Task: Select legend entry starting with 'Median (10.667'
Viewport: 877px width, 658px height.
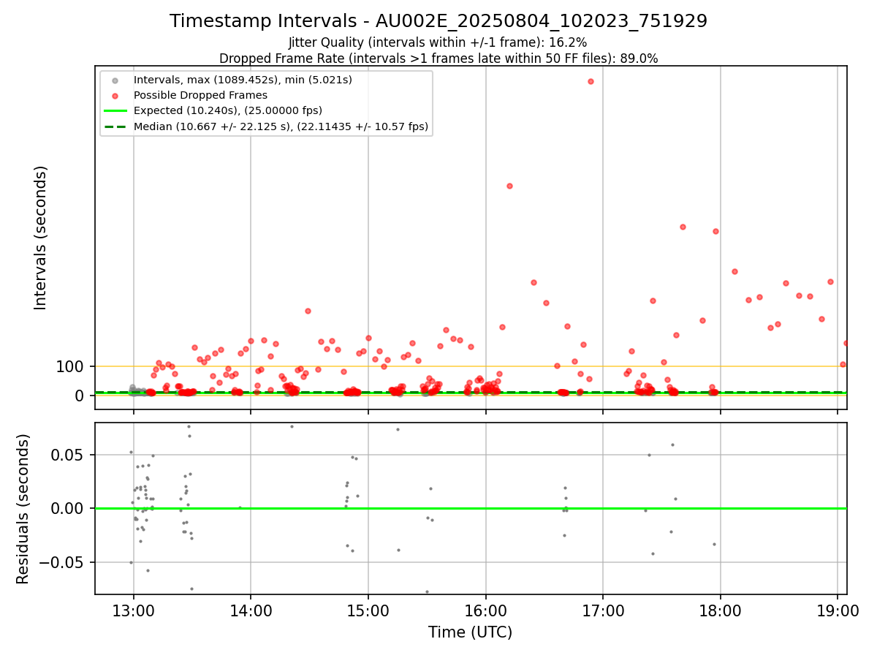Action: (x=281, y=126)
